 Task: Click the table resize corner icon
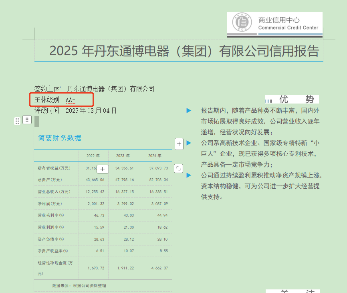click(179, 169)
